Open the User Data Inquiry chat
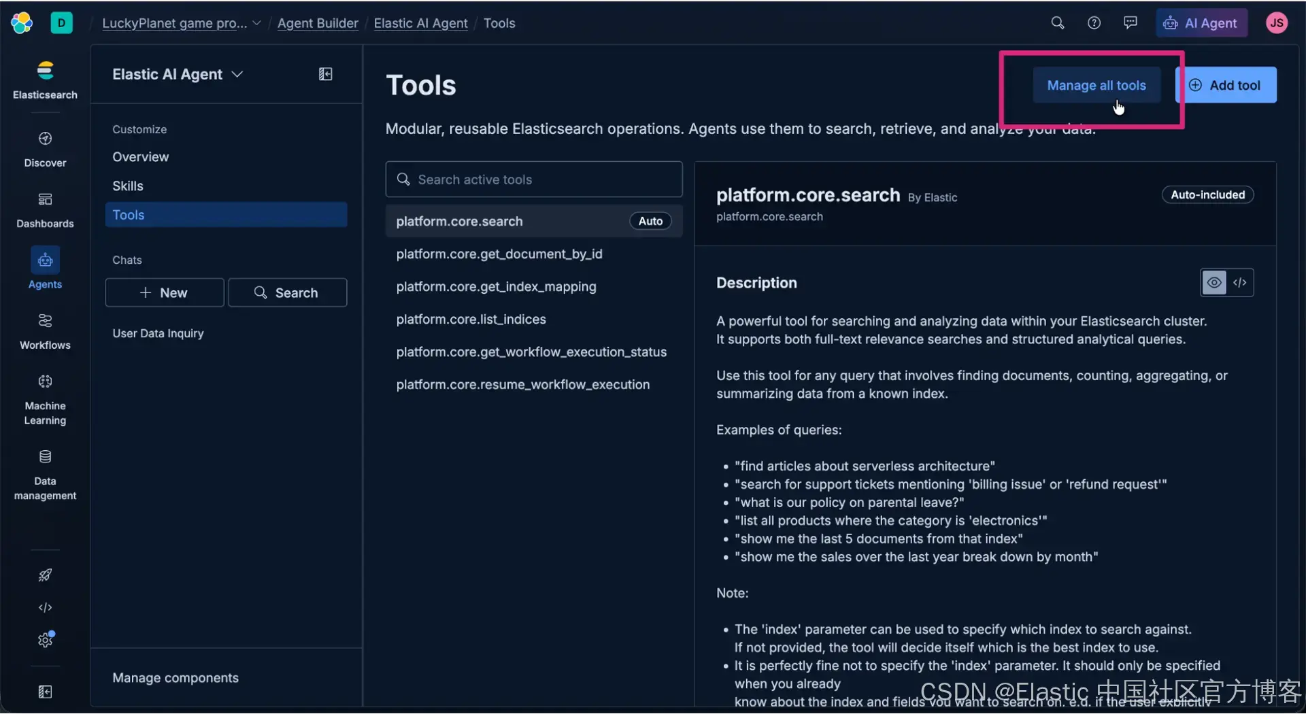The width and height of the screenshot is (1306, 714). click(158, 333)
